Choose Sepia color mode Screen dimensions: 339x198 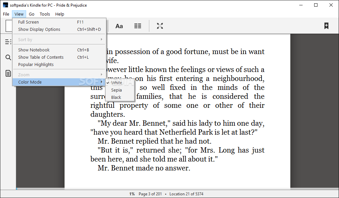(120, 90)
